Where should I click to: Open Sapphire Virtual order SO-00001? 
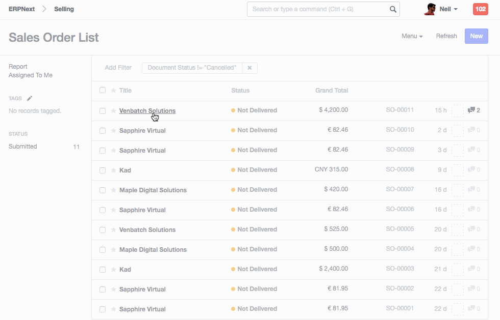coord(142,309)
